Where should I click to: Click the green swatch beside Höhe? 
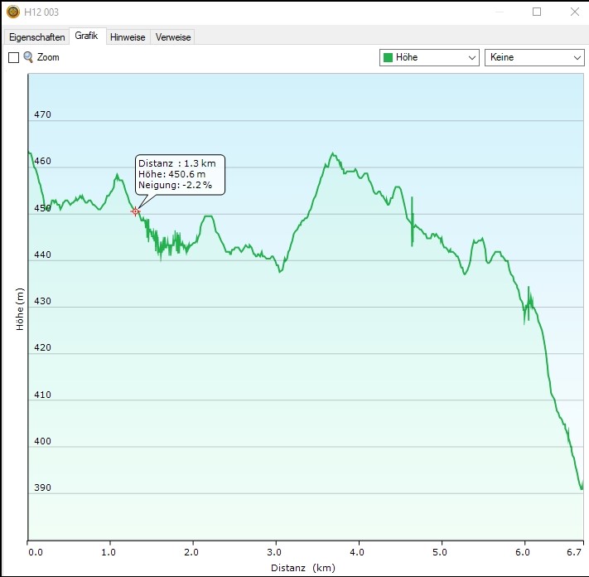coord(388,57)
